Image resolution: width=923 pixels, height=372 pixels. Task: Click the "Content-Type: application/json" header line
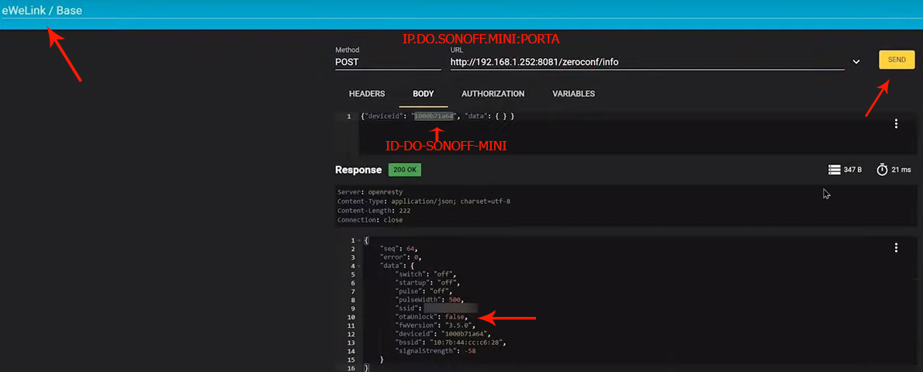click(423, 201)
